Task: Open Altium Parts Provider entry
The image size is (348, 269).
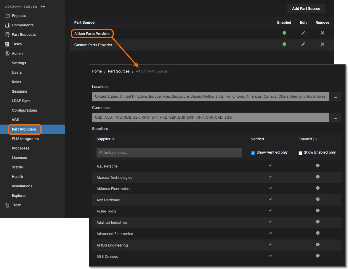Action: tap(92, 34)
